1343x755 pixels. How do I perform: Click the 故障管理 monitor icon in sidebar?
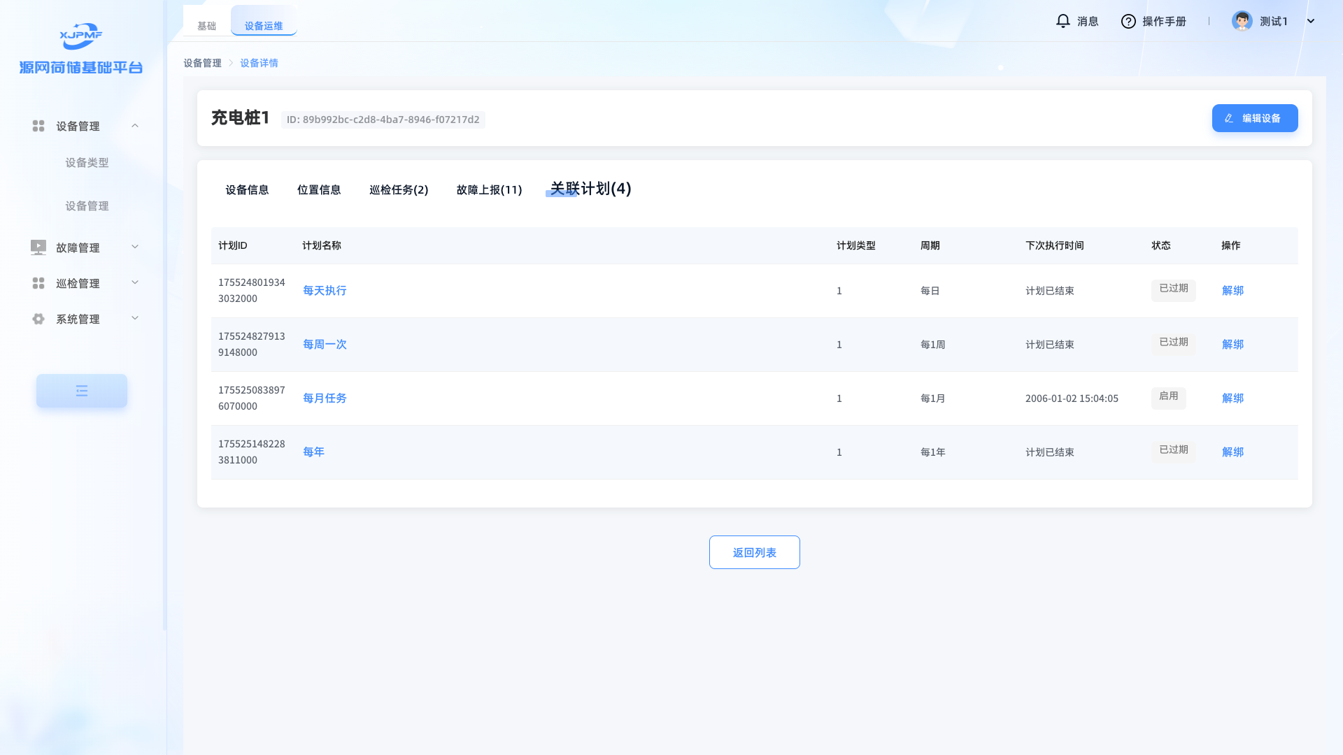(x=38, y=247)
